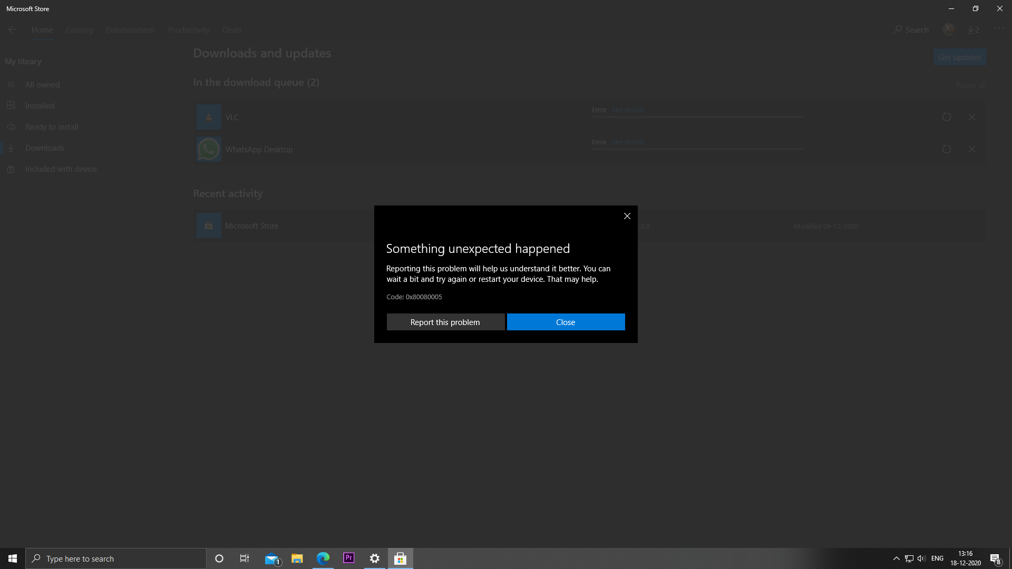Select Ready to install in library

(52, 126)
